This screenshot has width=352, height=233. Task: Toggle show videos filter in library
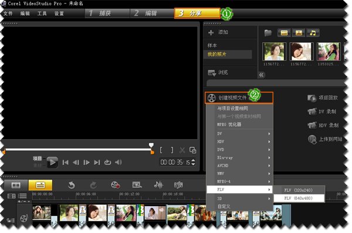284,33
